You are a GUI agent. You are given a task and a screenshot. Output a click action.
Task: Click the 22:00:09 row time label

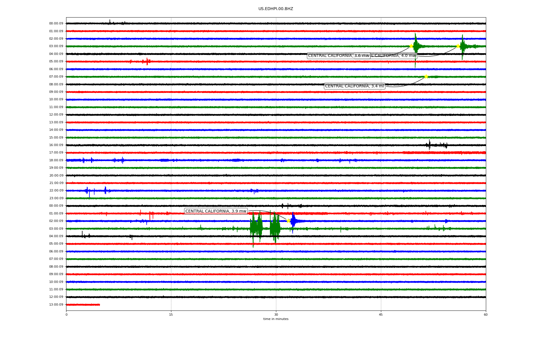pyautogui.click(x=56, y=191)
